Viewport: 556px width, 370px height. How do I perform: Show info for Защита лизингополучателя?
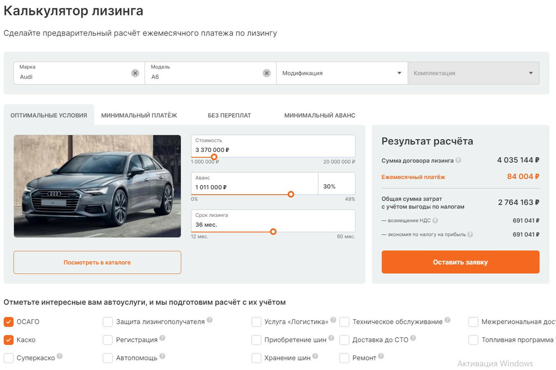click(210, 320)
